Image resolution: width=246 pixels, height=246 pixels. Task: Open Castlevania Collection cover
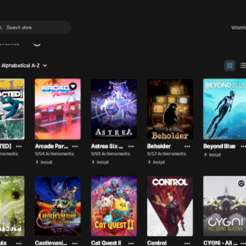pos(58,206)
